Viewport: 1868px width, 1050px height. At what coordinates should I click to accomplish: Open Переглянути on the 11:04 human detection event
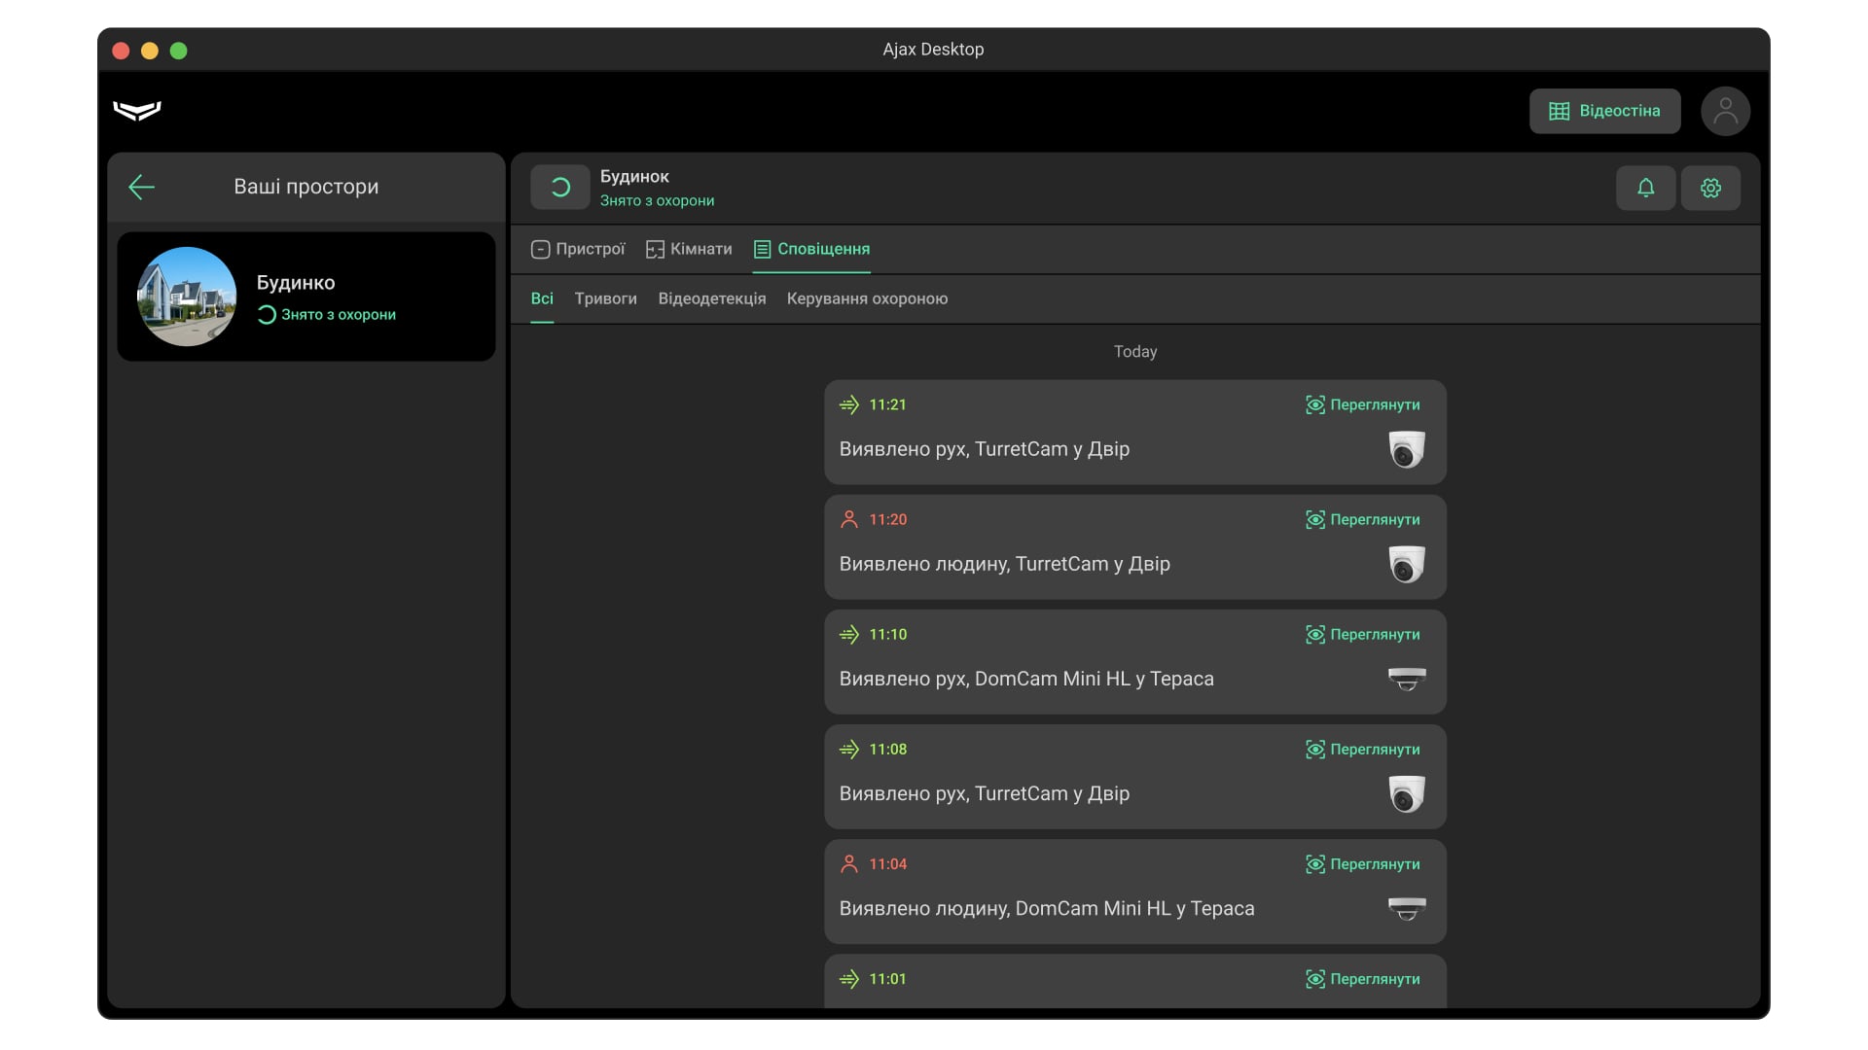click(1362, 863)
